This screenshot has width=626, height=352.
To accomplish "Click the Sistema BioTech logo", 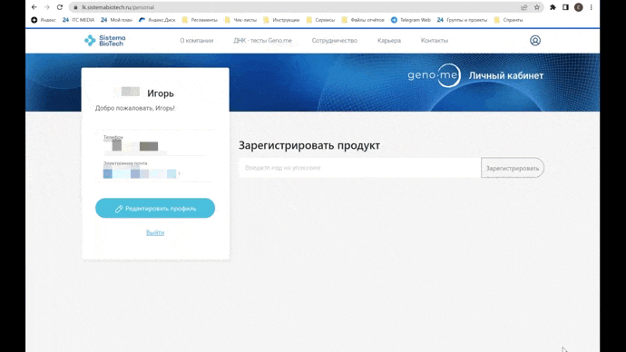I will pos(104,40).
